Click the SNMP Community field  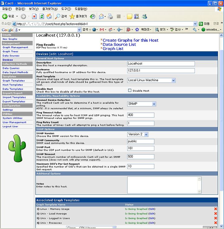(x=141, y=141)
